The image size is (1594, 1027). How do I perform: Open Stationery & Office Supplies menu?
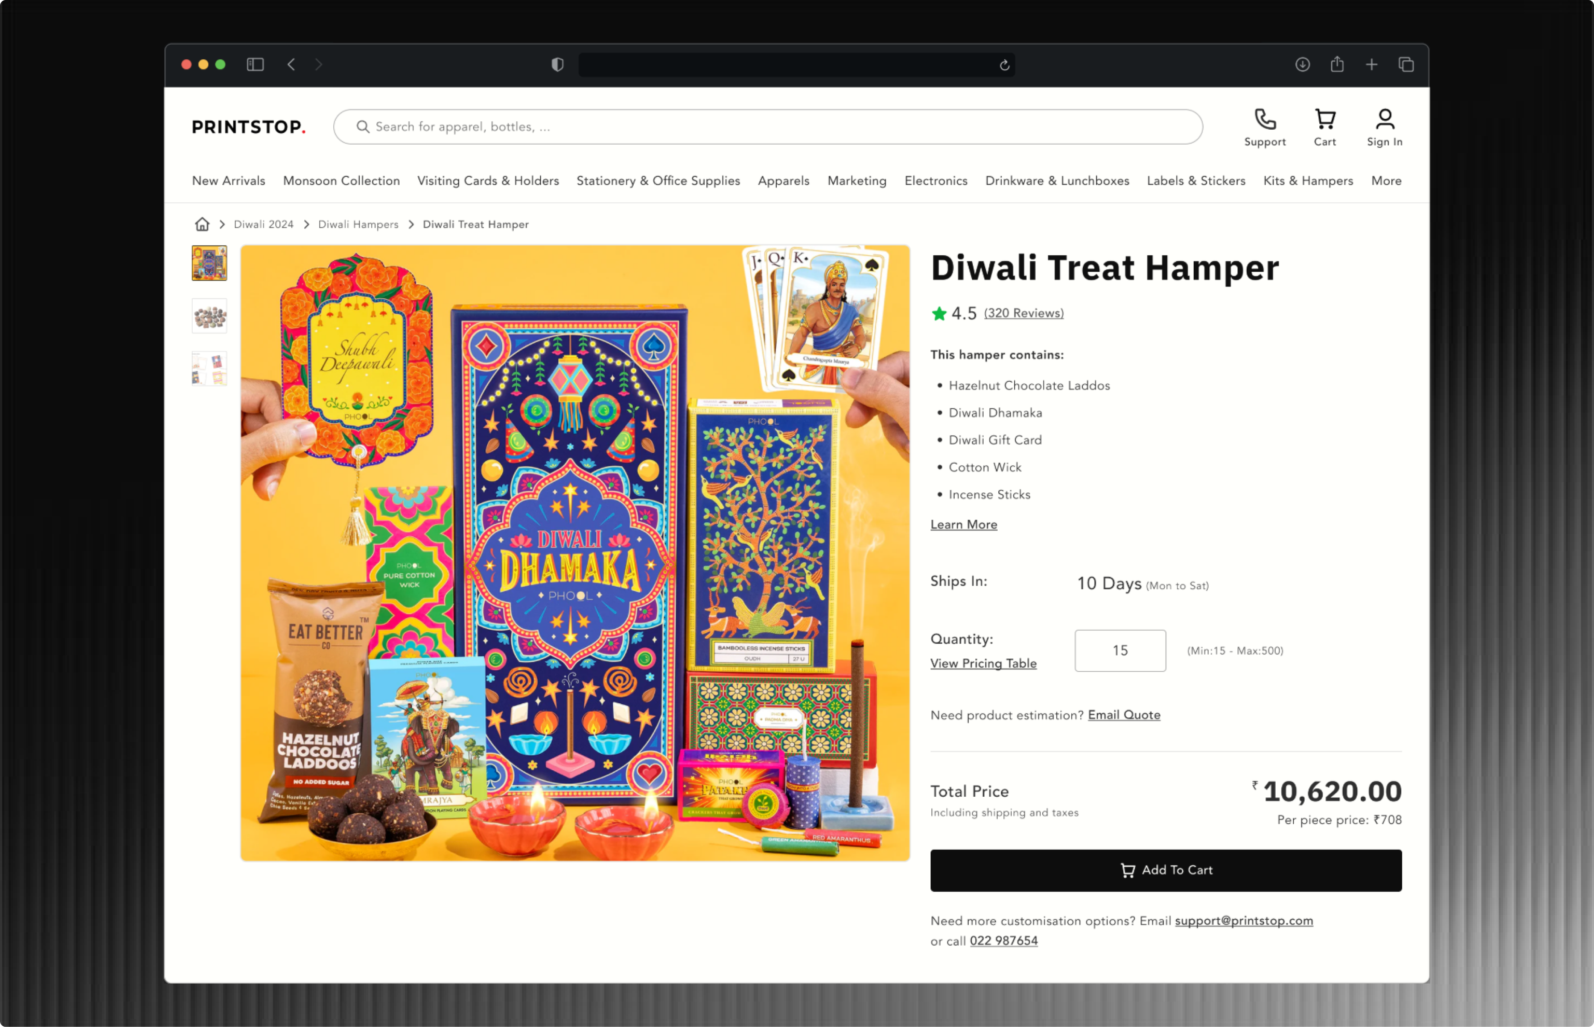tap(658, 181)
